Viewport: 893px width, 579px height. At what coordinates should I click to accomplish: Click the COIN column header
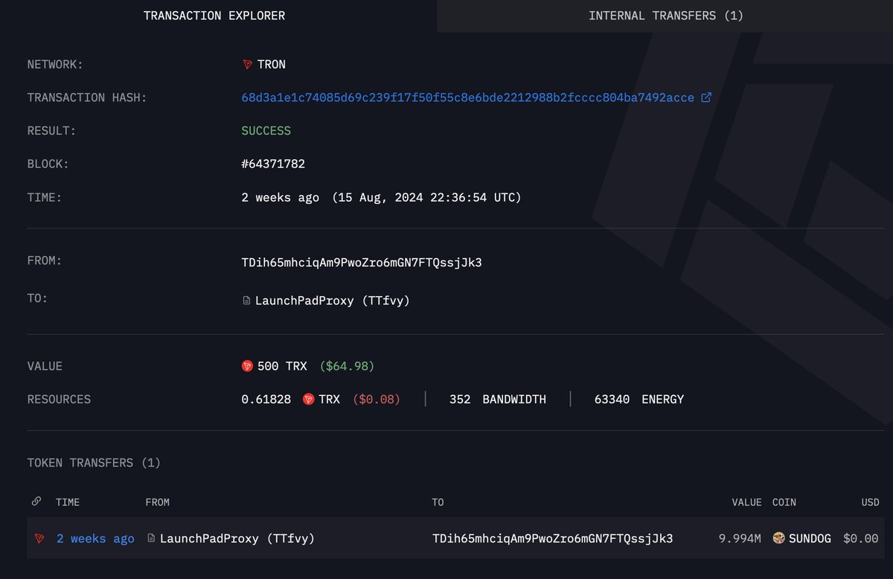pos(784,502)
